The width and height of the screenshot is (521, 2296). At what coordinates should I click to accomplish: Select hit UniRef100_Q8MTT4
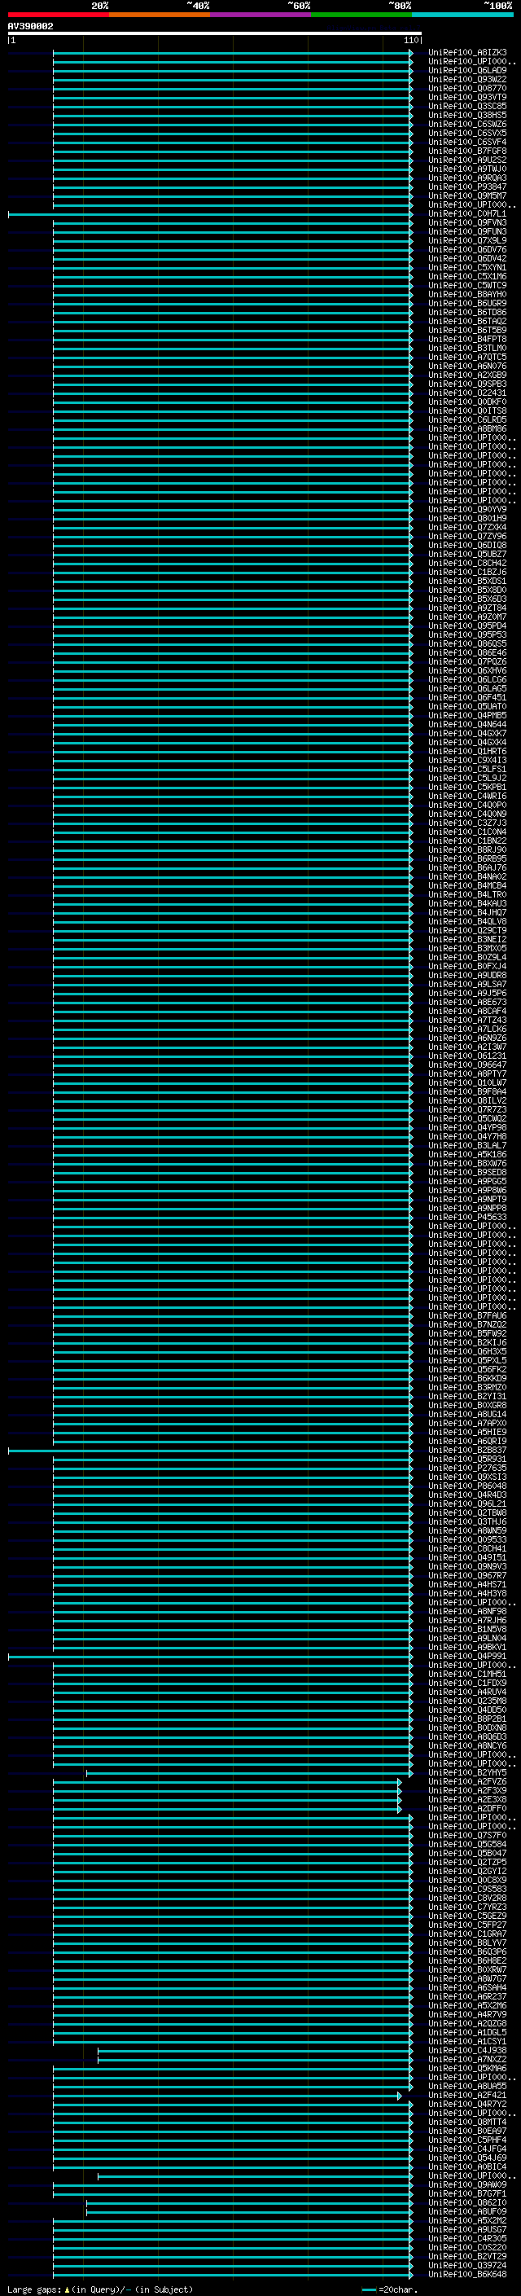467,2122
